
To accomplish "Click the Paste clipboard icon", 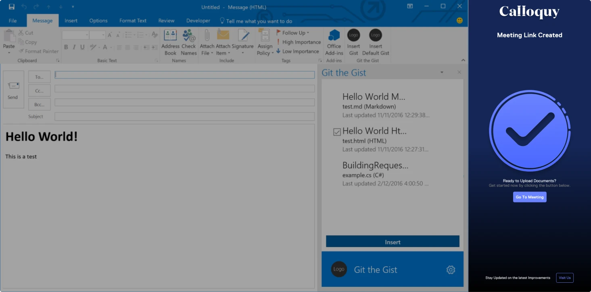I will pos(9,36).
